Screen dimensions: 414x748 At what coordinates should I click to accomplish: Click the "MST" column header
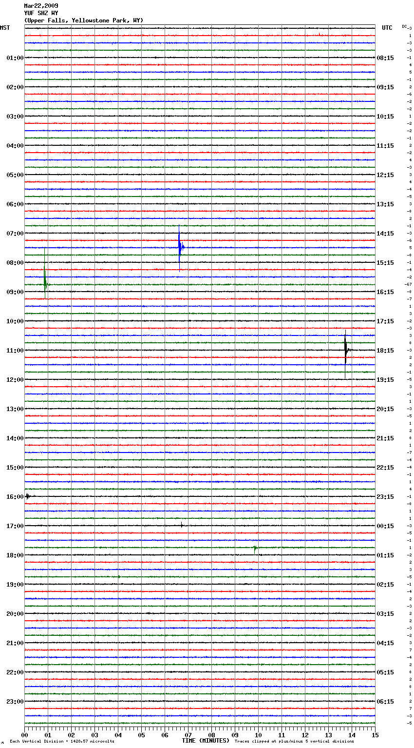pos(5,28)
